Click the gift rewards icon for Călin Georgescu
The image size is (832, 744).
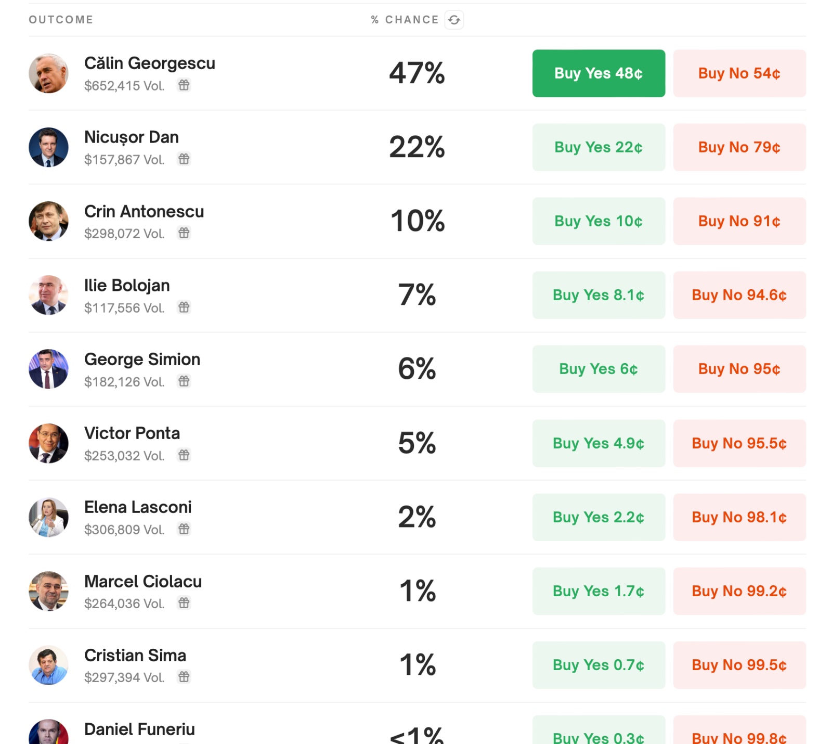(184, 85)
